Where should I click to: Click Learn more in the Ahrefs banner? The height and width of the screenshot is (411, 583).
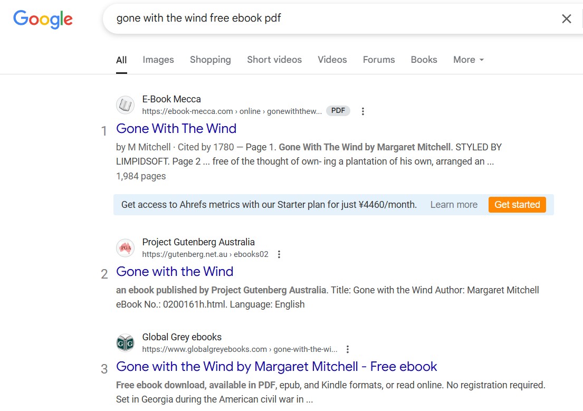tap(454, 205)
